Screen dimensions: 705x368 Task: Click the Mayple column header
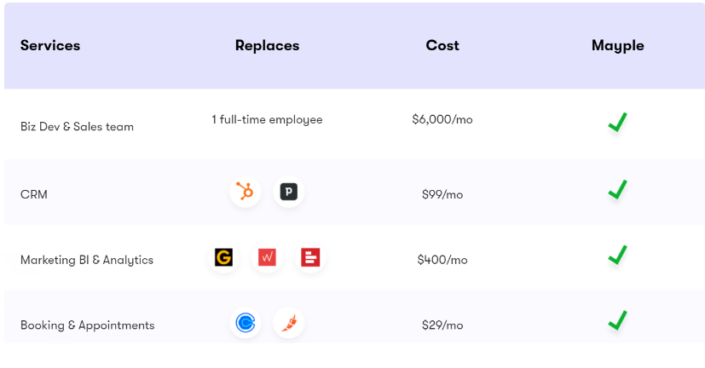618,46
